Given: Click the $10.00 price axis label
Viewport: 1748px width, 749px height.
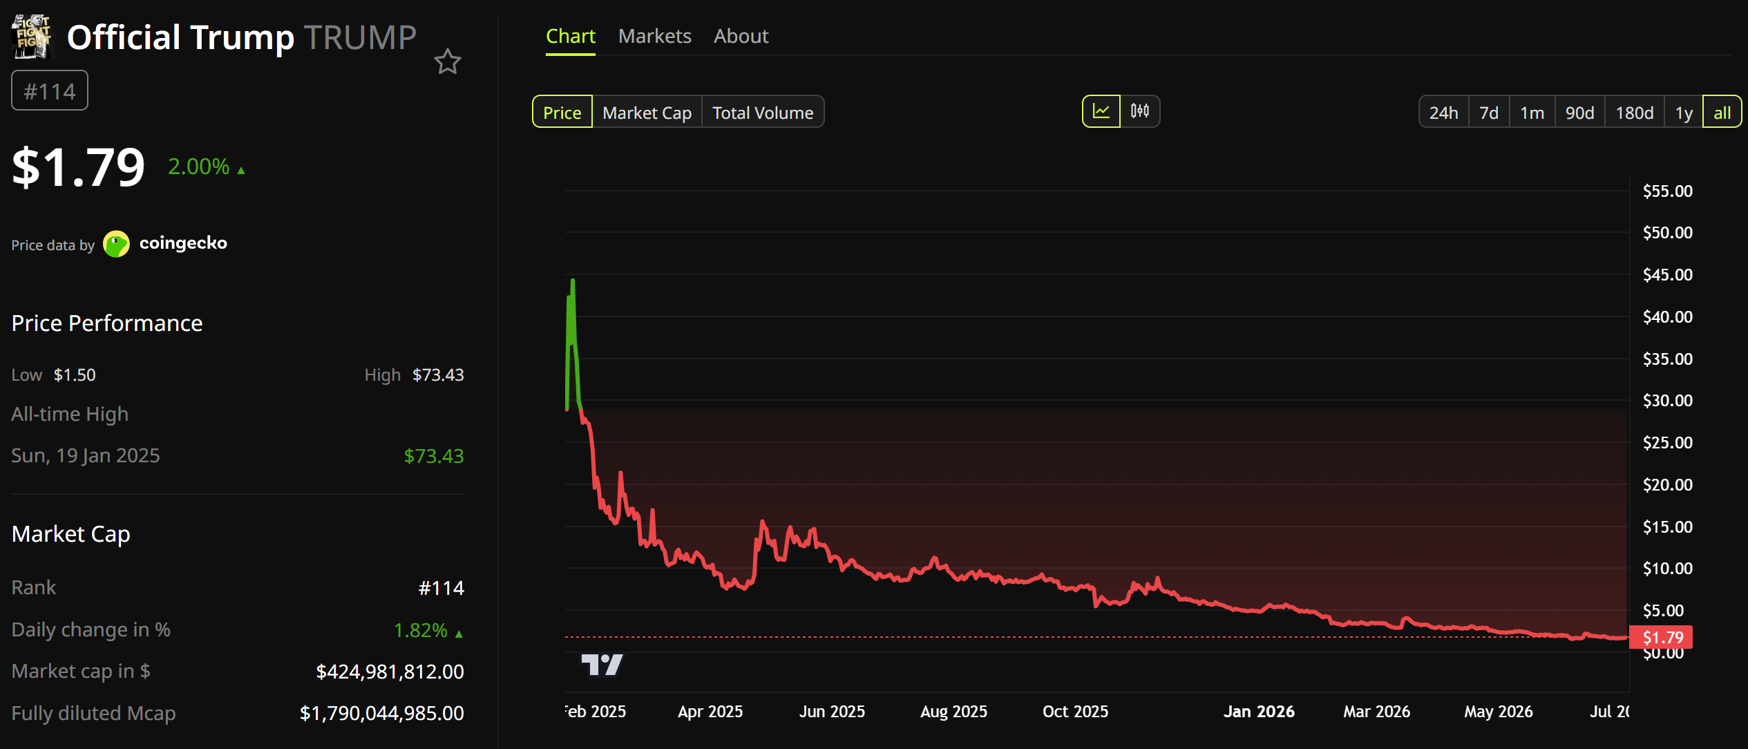Looking at the screenshot, I should (x=1668, y=569).
